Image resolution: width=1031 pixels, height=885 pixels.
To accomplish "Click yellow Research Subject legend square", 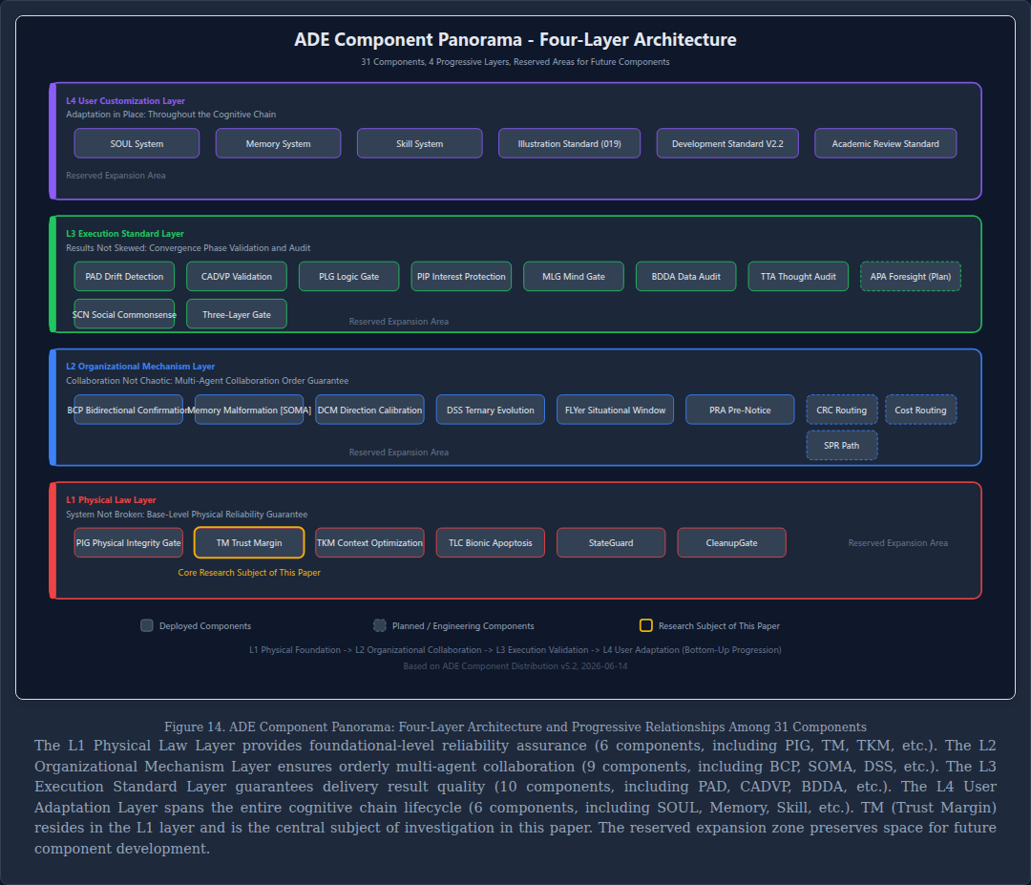I will [x=646, y=625].
